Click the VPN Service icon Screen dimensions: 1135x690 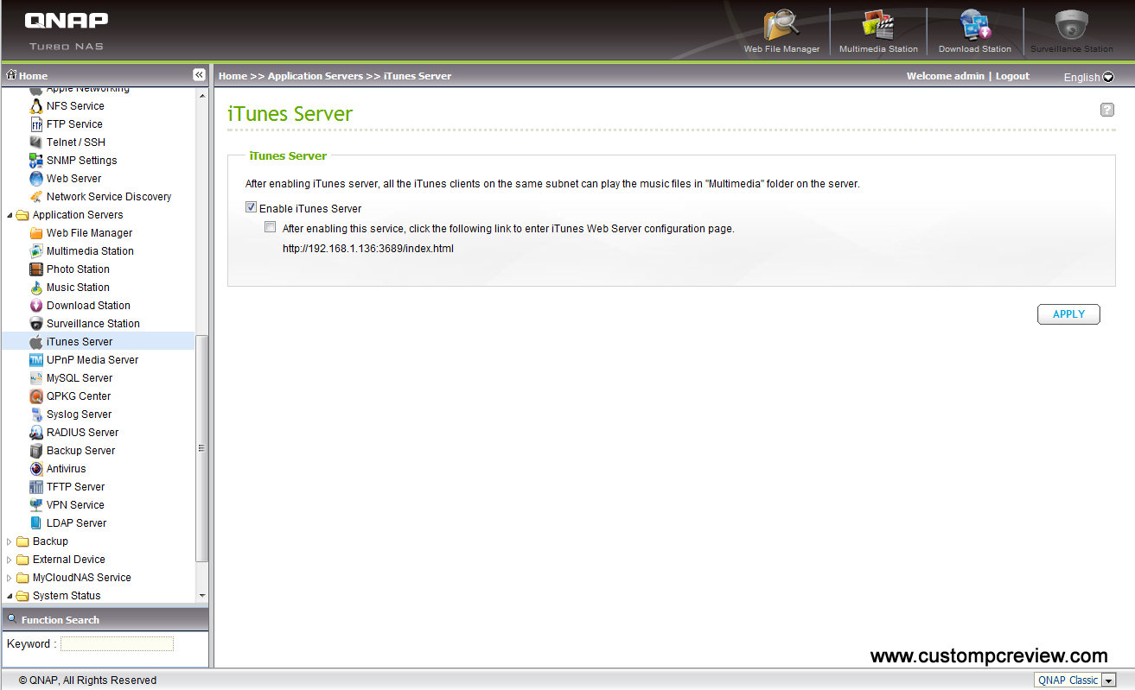36,505
